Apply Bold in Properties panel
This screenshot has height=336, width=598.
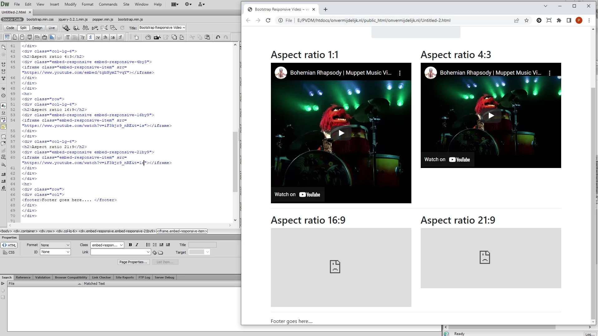click(130, 245)
